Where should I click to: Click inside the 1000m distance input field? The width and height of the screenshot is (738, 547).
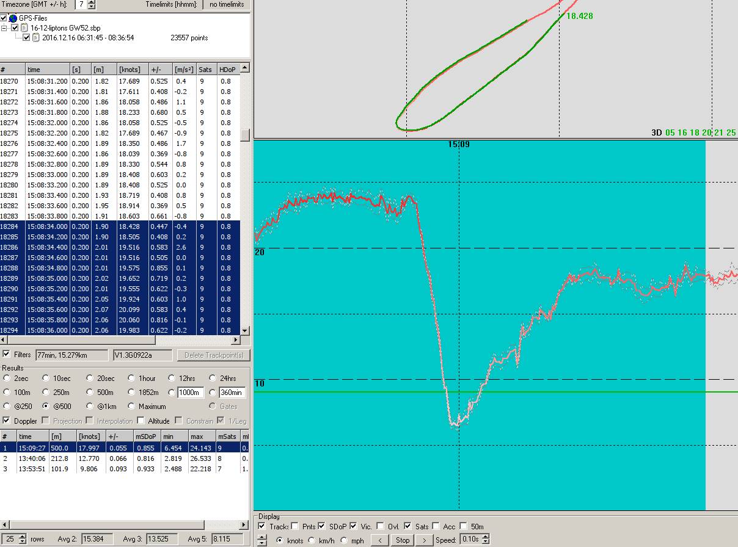tap(190, 393)
